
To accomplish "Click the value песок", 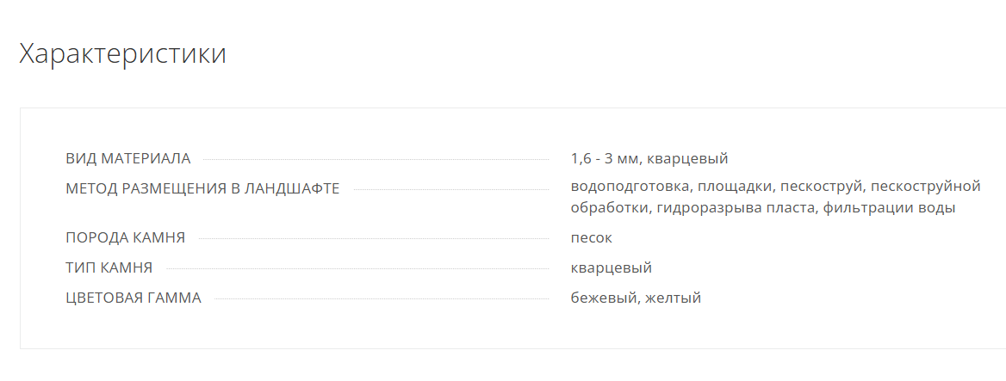I will [x=592, y=238].
